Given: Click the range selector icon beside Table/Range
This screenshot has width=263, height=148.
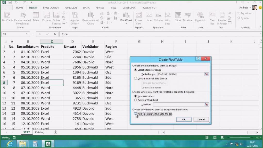Looking at the screenshot, I should click(x=207, y=74).
